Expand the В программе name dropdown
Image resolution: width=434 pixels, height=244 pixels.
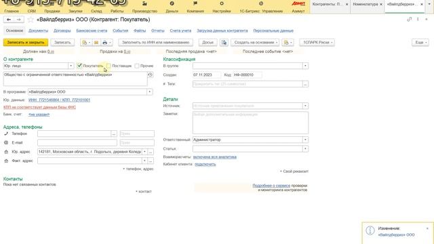pyautogui.click(x=149, y=92)
